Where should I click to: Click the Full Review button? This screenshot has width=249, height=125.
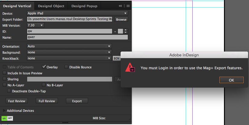click(47, 101)
